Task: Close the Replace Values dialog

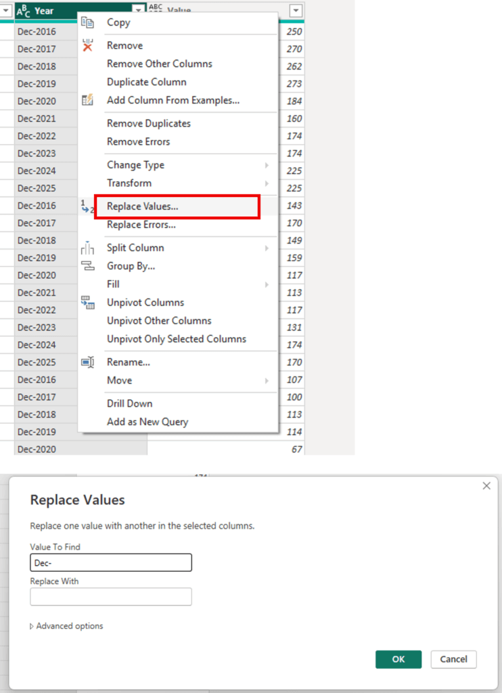Action: pos(486,486)
